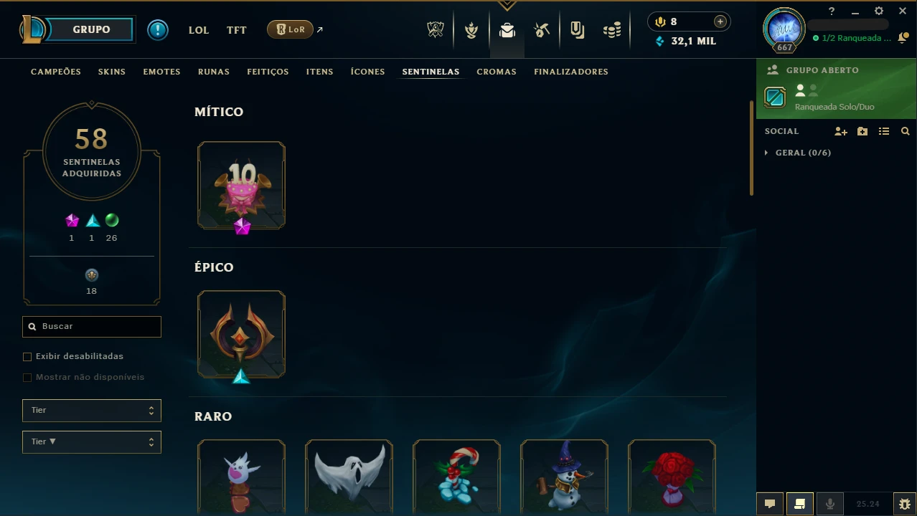Open the notification bell icon
Viewport: 917px width, 516px height.
(903, 38)
